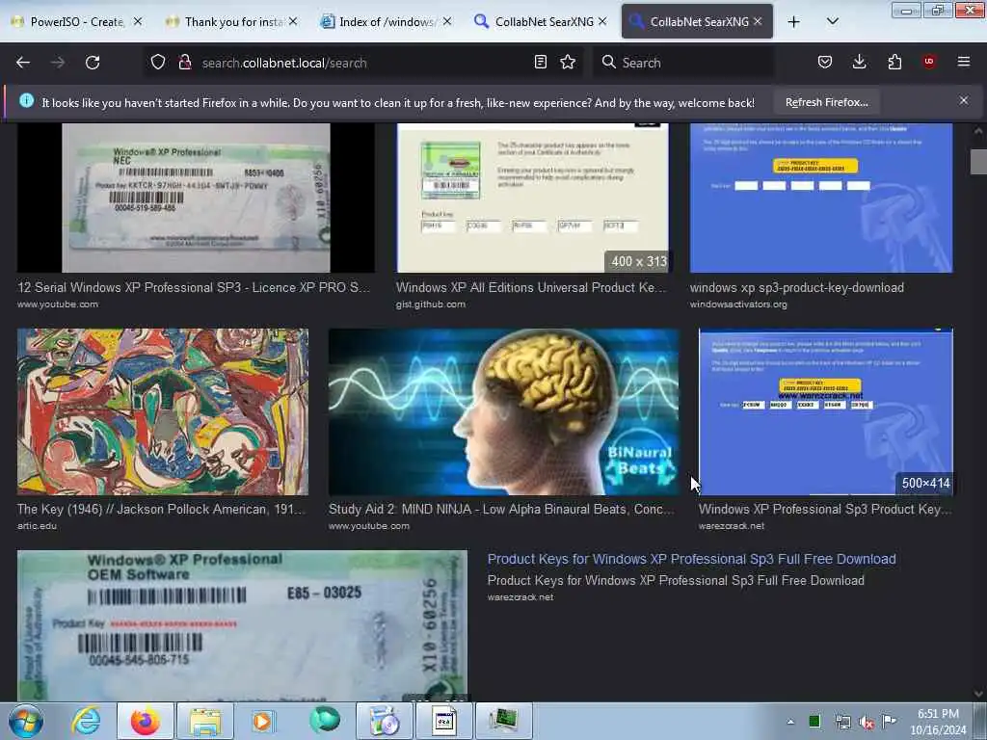Open The Key Jackson Pollock painting image

point(162,411)
